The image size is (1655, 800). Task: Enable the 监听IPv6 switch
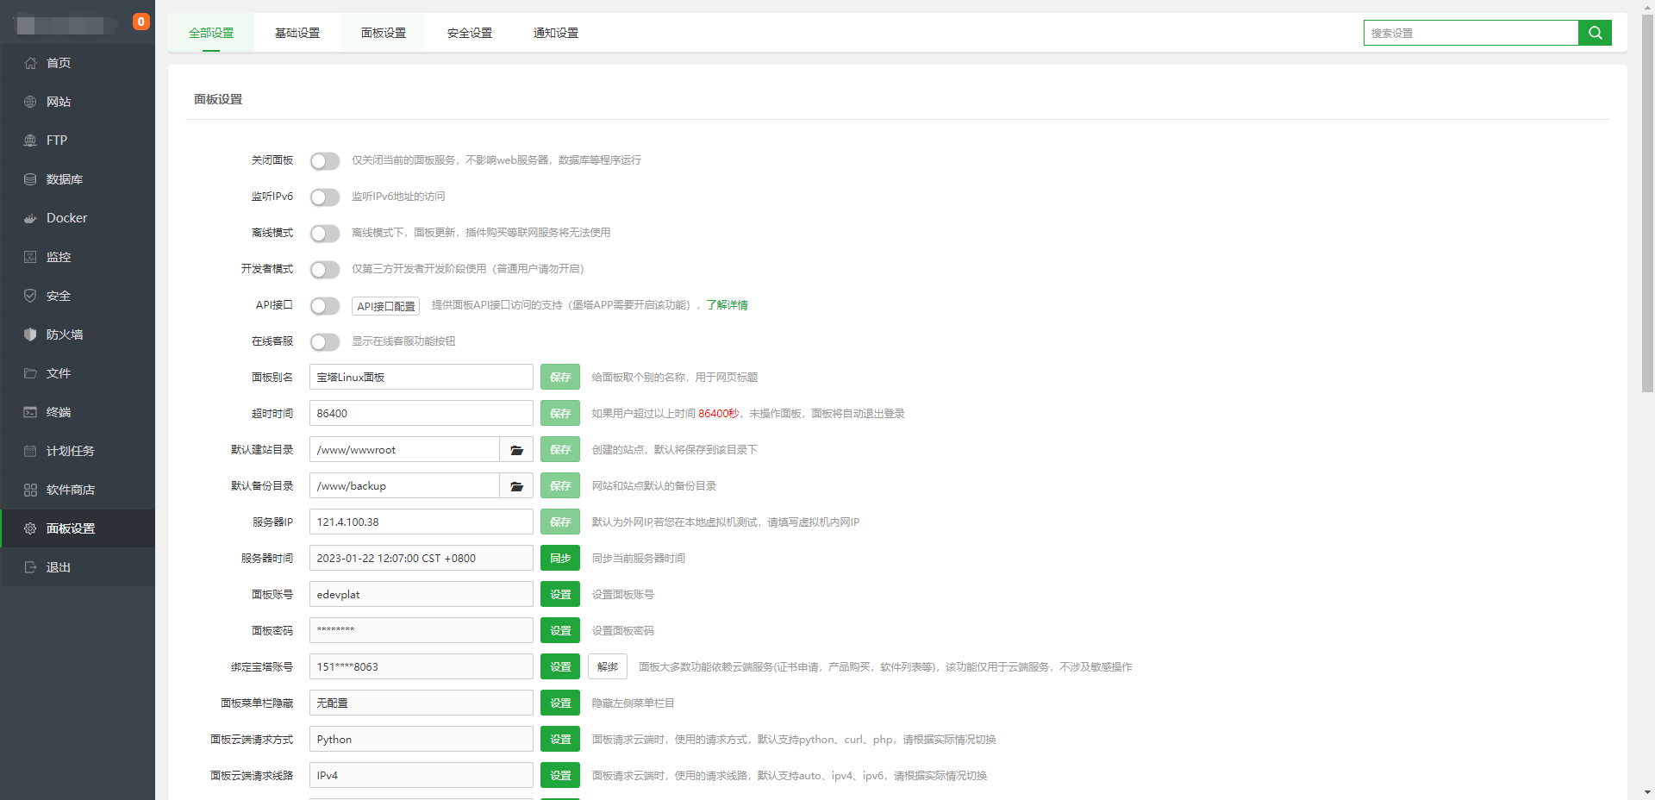[325, 197]
